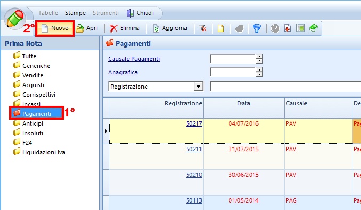Open the green help book icon
The width and height of the screenshot is (361, 210).
pos(314,28)
